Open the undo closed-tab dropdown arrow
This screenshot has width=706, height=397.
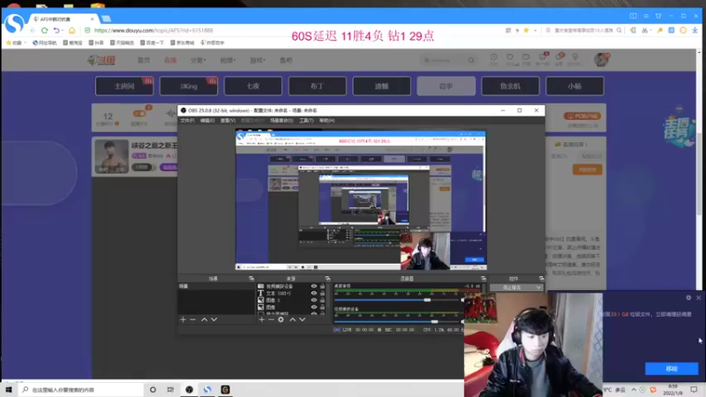click(63, 31)
